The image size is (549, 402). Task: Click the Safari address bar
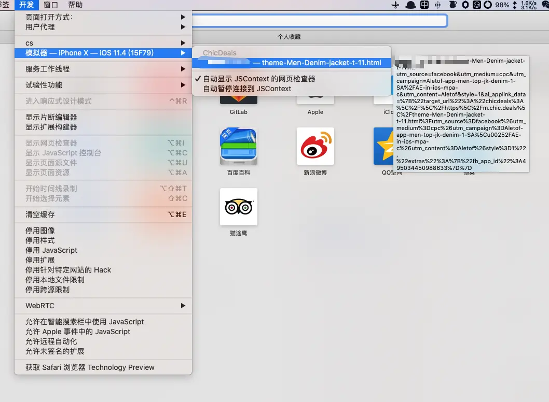(319, 21)
